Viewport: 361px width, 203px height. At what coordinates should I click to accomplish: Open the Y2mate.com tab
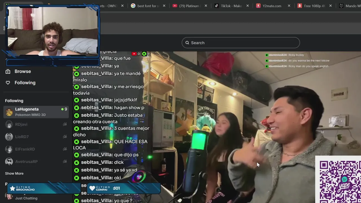273,6
